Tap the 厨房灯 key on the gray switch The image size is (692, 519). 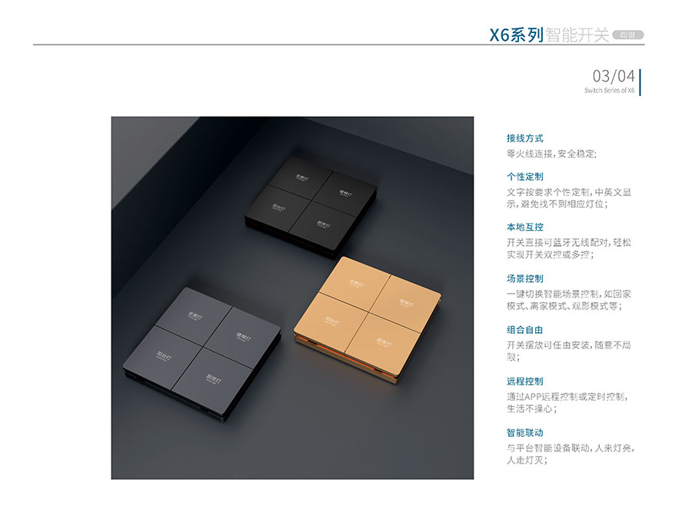[x=213, y=374]
